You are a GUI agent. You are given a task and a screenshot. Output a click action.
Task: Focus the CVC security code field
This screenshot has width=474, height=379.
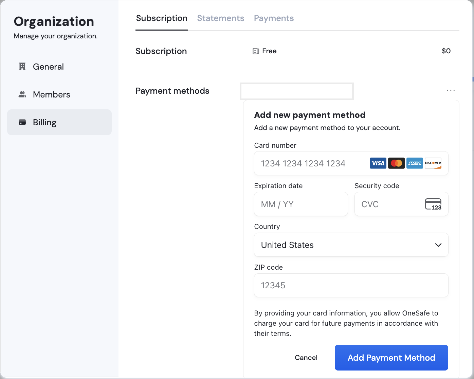(x=401, y=204)
